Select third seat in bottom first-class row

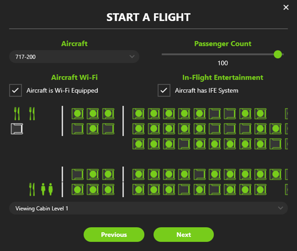pyautogui.click(x=108, y=190)
